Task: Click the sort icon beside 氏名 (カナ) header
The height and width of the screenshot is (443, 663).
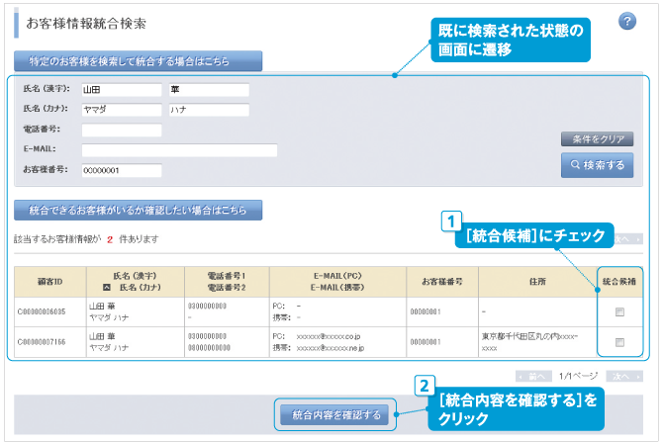Action: pyautogui.click(x=107, y=288)
